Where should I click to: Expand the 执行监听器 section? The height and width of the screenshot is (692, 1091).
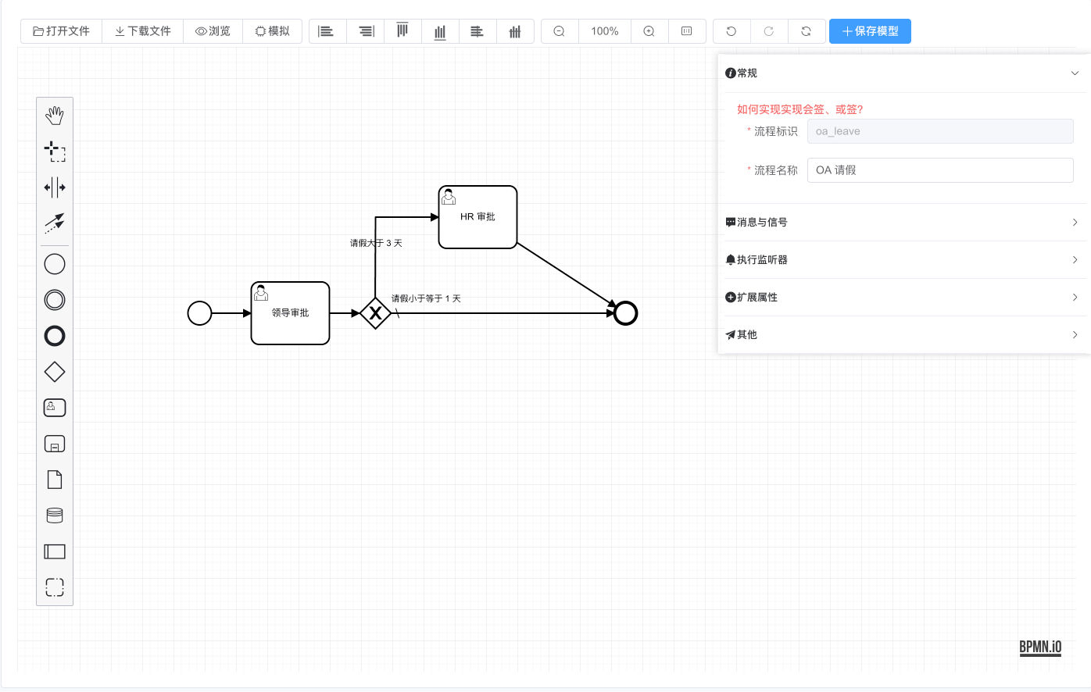[x=904, y=259]
